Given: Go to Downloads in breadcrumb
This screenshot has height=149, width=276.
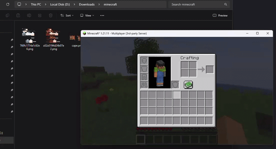Looking at the screenshot, I should pos(87,4).
